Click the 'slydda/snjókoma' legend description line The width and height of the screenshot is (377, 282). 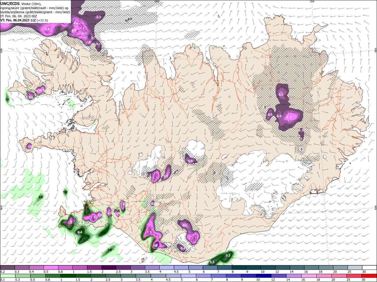point(35,12)
